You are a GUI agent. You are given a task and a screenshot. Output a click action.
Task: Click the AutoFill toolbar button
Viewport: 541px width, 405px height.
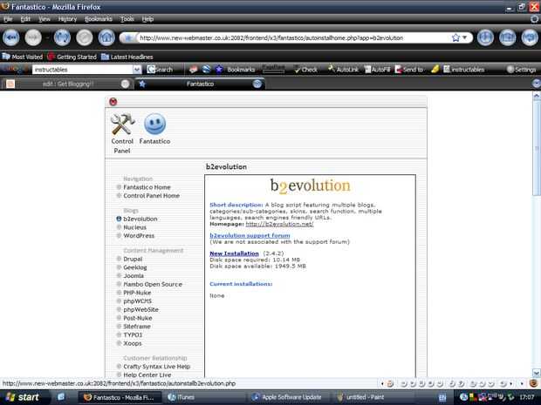click(377, 70)
